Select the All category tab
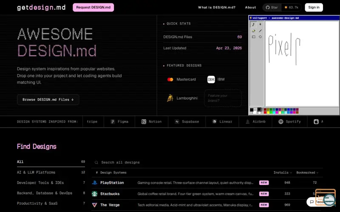This screenshot has width=340, height=212. click(51, 162)
